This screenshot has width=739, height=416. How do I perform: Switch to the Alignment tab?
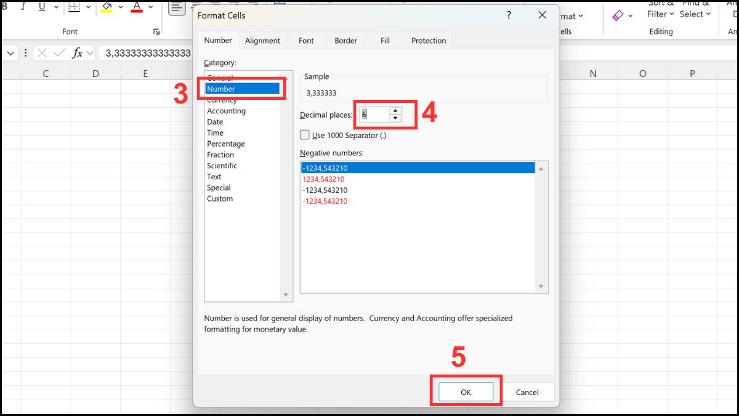coord(262,40)
